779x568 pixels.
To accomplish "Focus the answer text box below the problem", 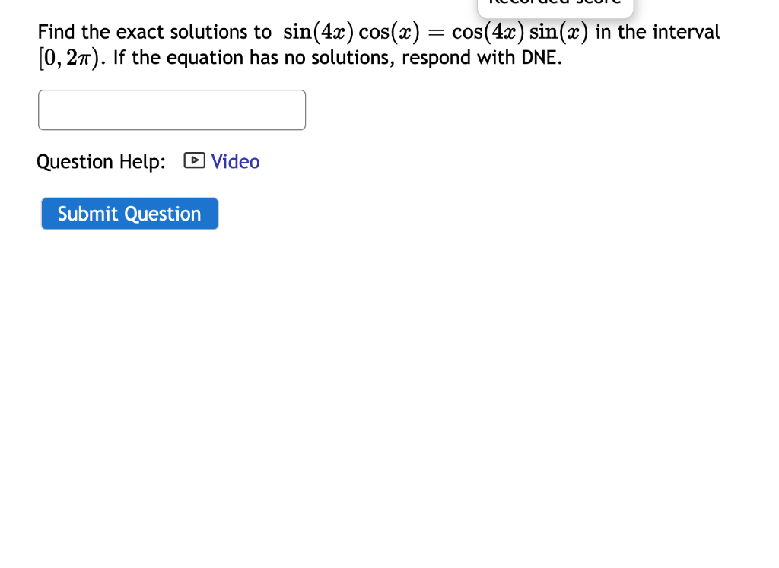I will [171, 109].
